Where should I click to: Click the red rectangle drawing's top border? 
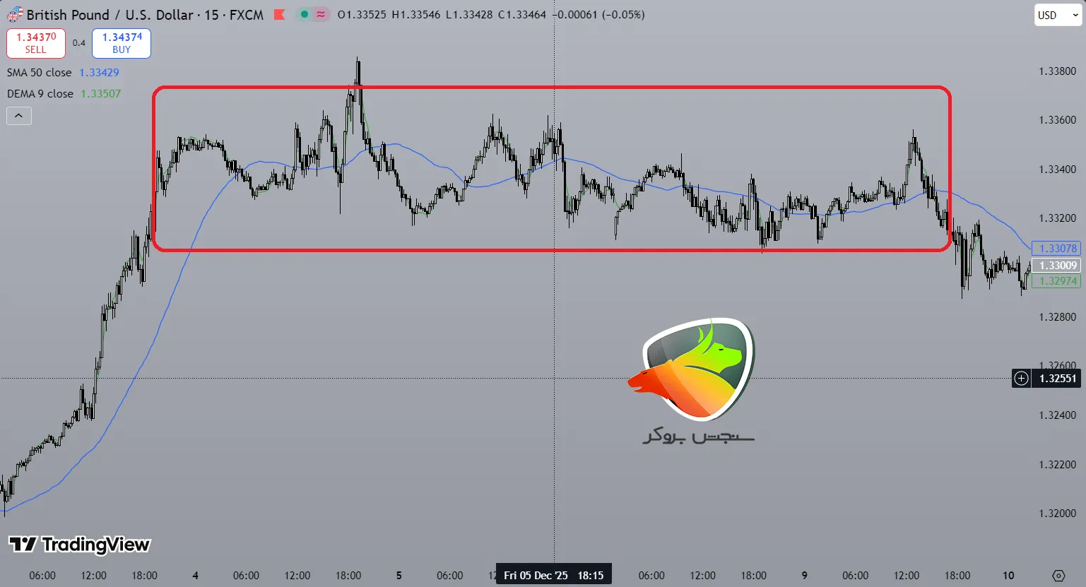click(551, 88)
